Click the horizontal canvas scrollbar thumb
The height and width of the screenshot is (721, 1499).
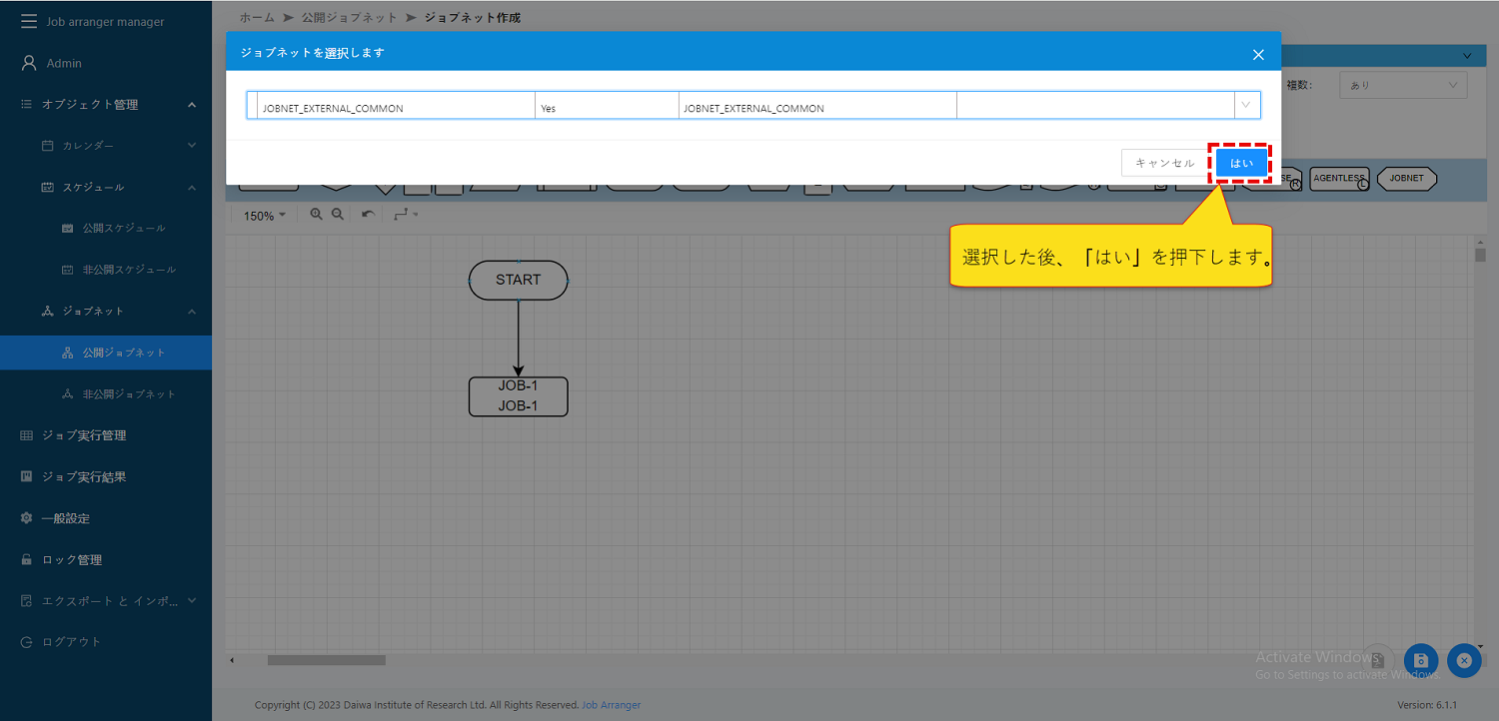coord(326,660)
